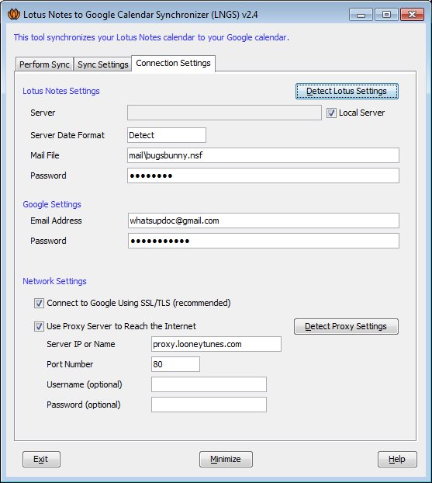Minimize the window from the title bar
Screen dimensions: 432x483
pyautogui.click(x=361, y=15)
